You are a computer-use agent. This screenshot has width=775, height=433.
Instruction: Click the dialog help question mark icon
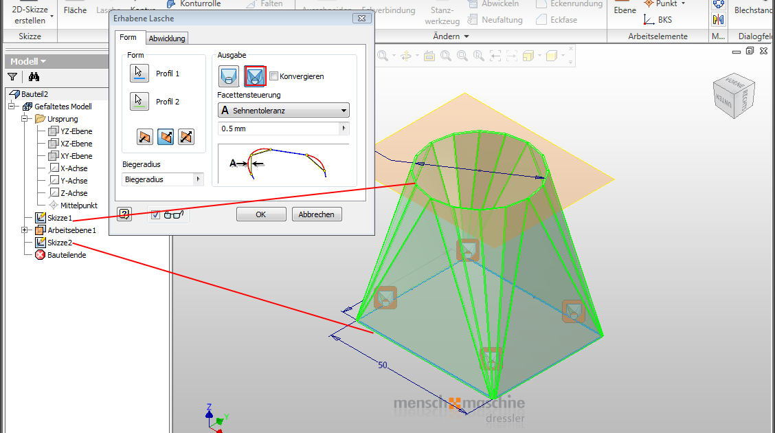coord(124,214)
